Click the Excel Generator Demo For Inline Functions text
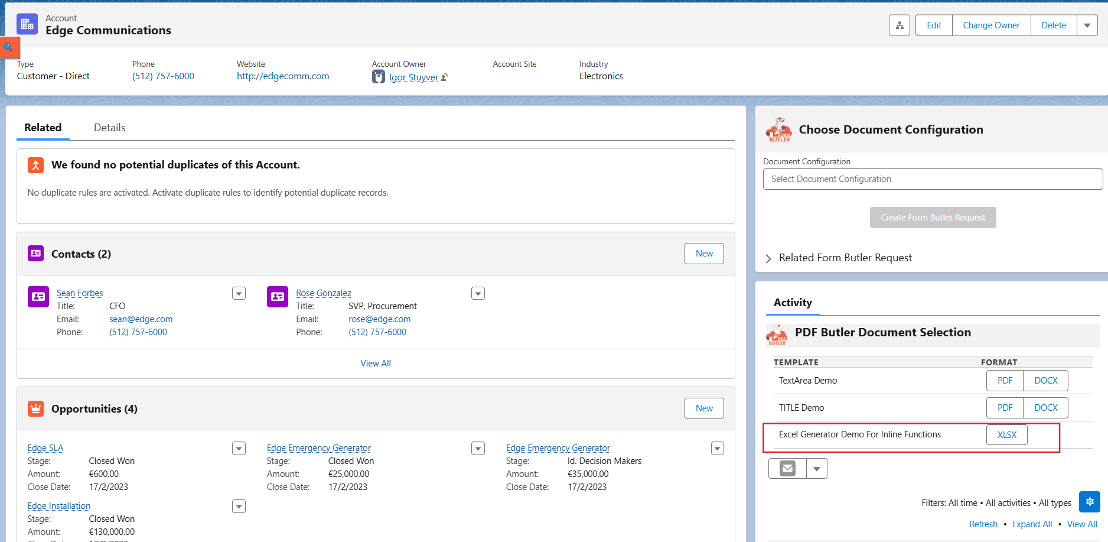The image size is (1108, 542). (859, 434)
